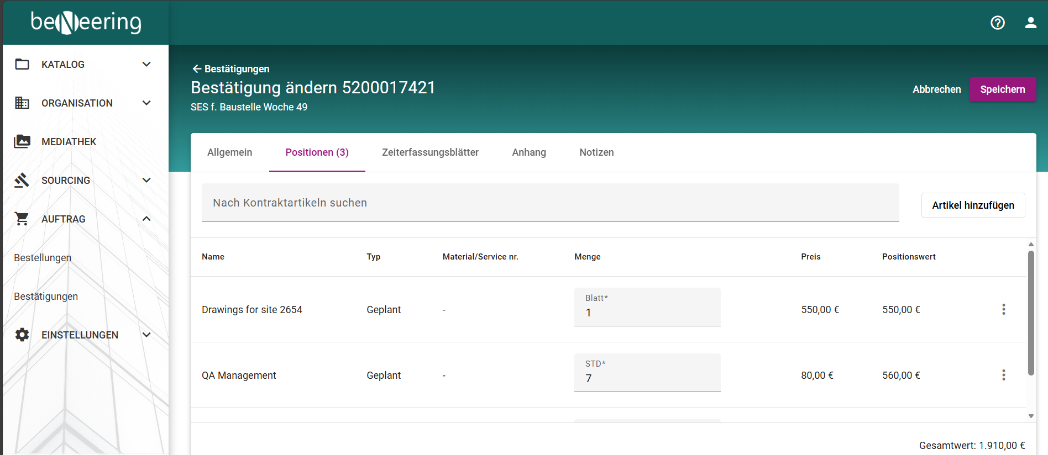Image resolution: width=1048 pixels, height=455 pixels.
Task: Collapse the Auftrag menu chevron
Action: click(146, 219)
